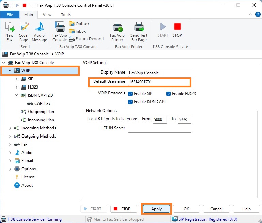Image resolution: width=262 pixels, height=223 pixels.
Task: Click the Display Name input field
Action: point(159,73)
